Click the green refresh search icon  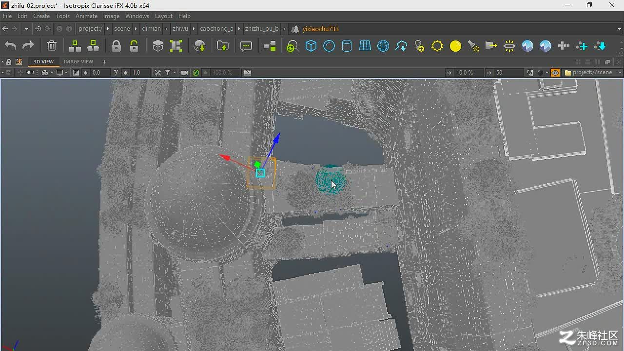coord(292,46)
